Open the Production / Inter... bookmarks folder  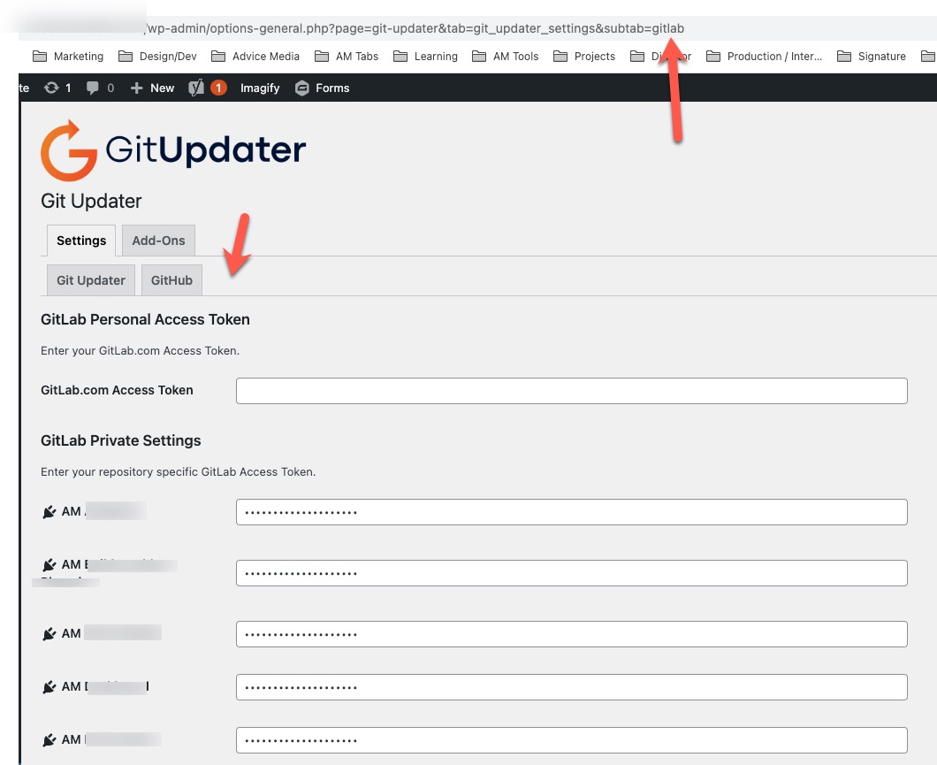[765, 57]
